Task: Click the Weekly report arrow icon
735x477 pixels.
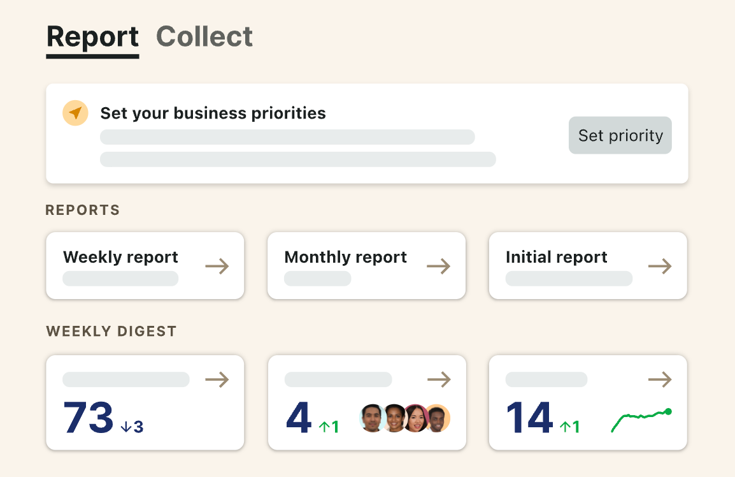Action: (217, 266)
